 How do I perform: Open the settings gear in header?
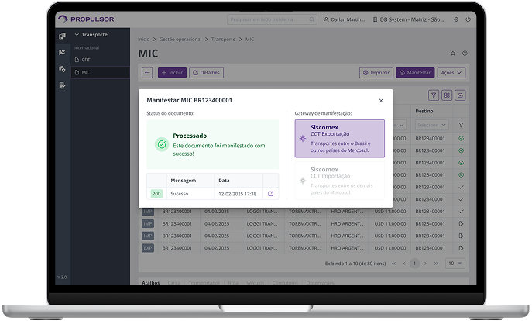tap(456, 19)
